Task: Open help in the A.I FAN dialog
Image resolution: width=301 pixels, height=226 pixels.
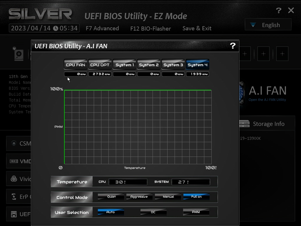Action: [x=233, y=46]
